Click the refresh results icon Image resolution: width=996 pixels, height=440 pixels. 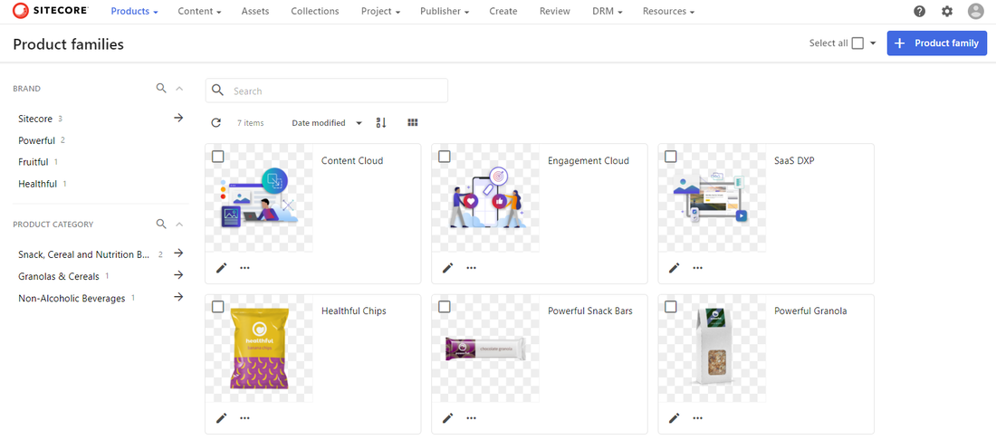[216, 122]
